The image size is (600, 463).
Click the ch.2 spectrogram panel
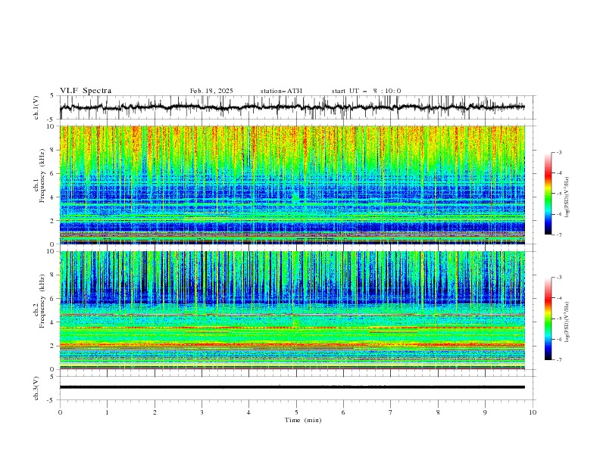[x=292, y=310]
